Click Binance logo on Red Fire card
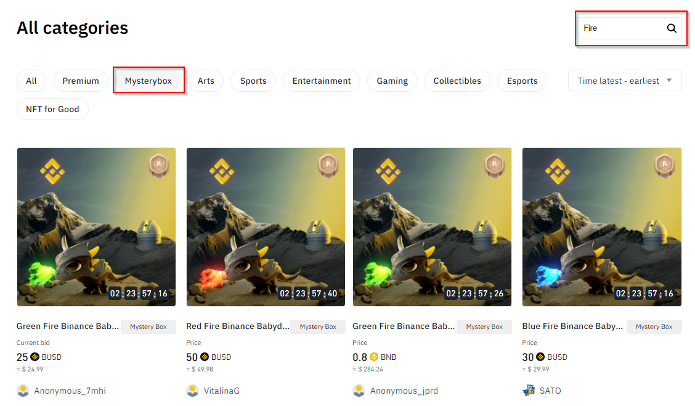695x406 pixels. [222, 171]
